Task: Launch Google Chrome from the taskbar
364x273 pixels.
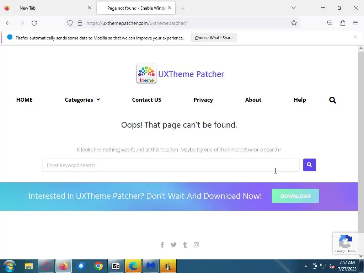Action: pos(98,266)
